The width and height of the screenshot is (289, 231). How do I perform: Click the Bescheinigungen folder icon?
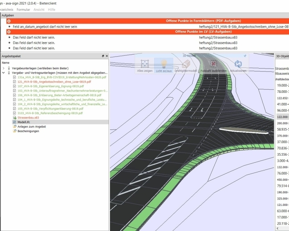tap(14, 131)
